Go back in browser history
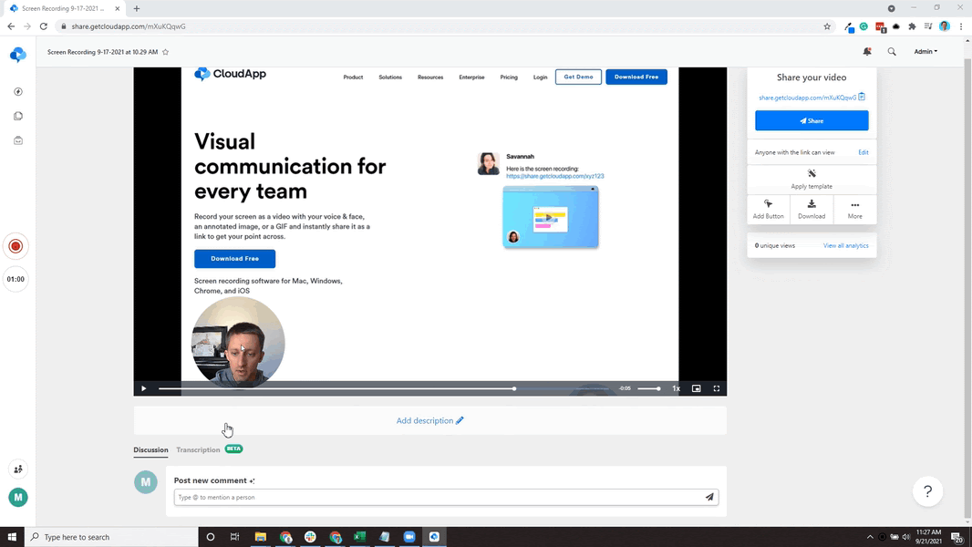The image size is (972, 547). 11,26
